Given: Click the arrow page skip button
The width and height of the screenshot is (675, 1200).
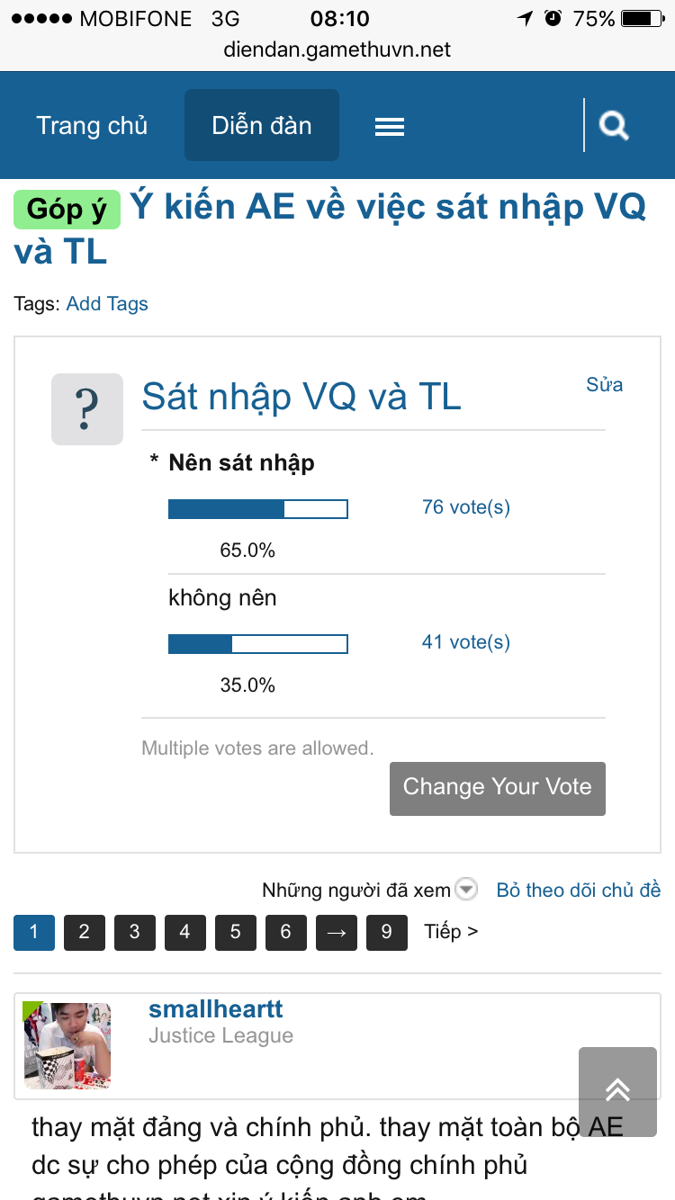Looking at the screenshot, I should click(x=337, y=932).
